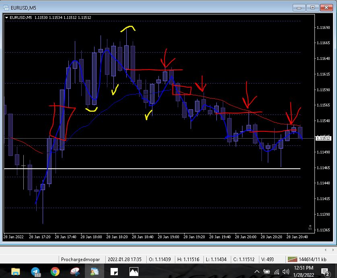Screen dimensions: 337x278
Task: Open the volume speaker tray icon
Action: click(286, 272)
